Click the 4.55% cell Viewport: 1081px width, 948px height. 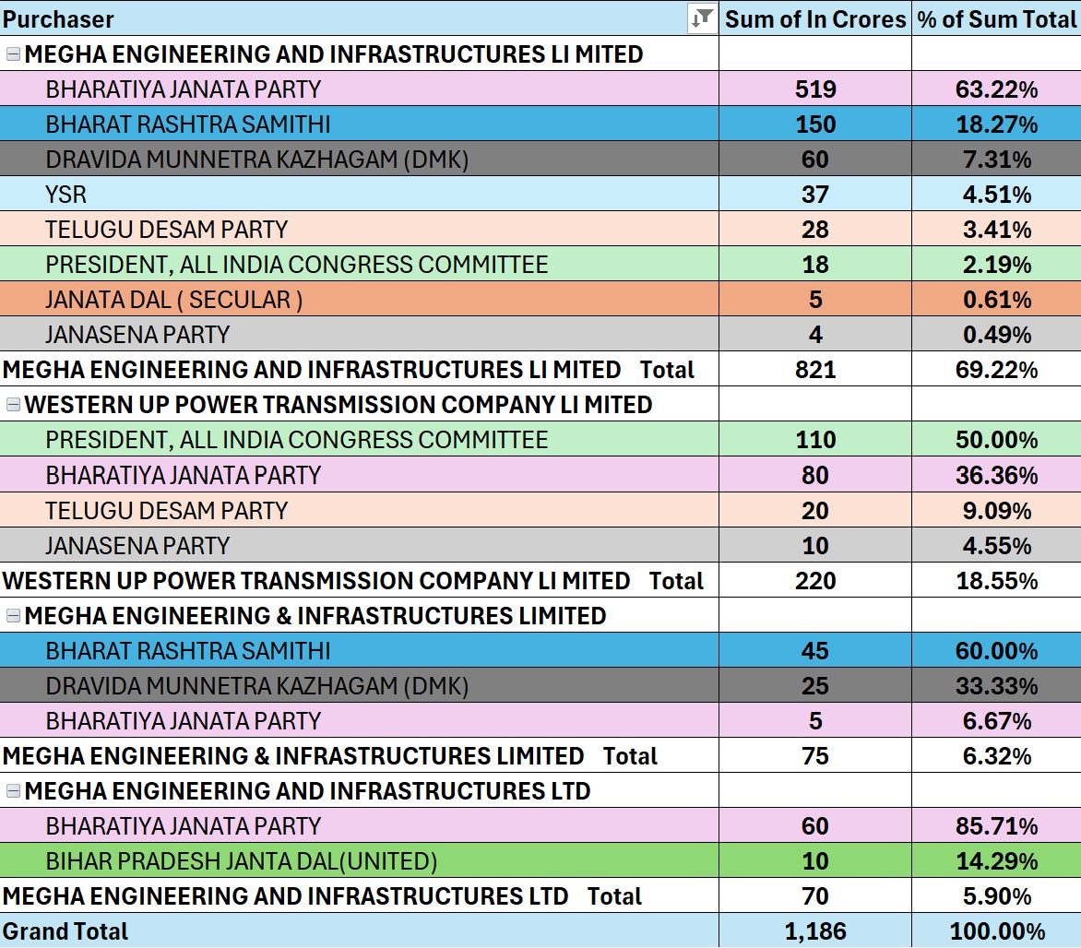tap(996, 545)
